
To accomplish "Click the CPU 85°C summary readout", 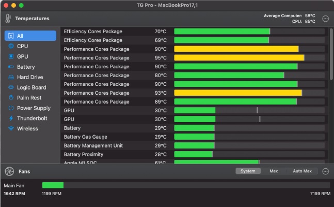I will coord(304,21).
